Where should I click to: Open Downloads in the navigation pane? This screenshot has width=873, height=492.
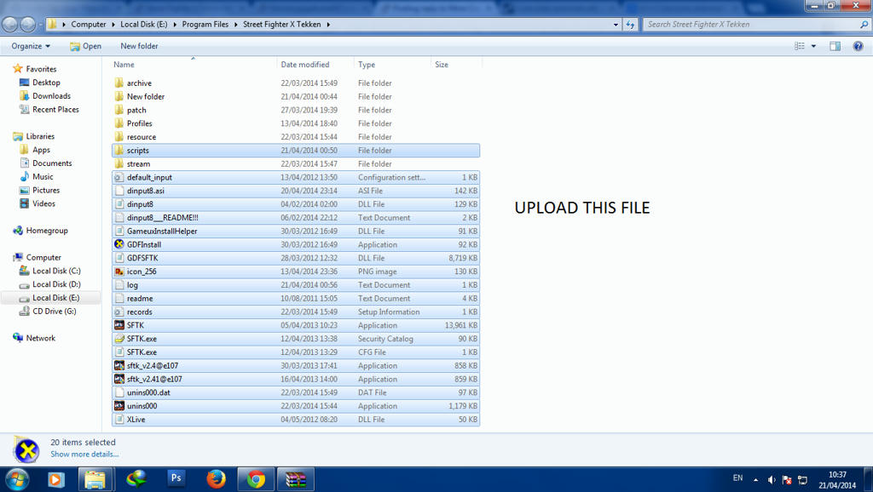[x=51, y=95]
